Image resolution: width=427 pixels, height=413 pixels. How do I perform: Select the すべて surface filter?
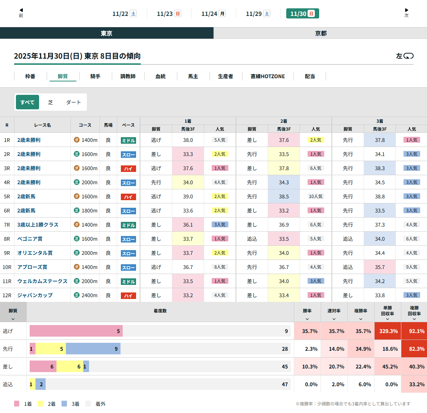point(28,102)
